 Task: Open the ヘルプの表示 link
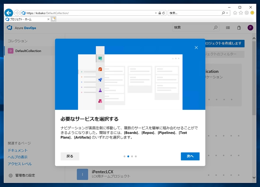18,157
